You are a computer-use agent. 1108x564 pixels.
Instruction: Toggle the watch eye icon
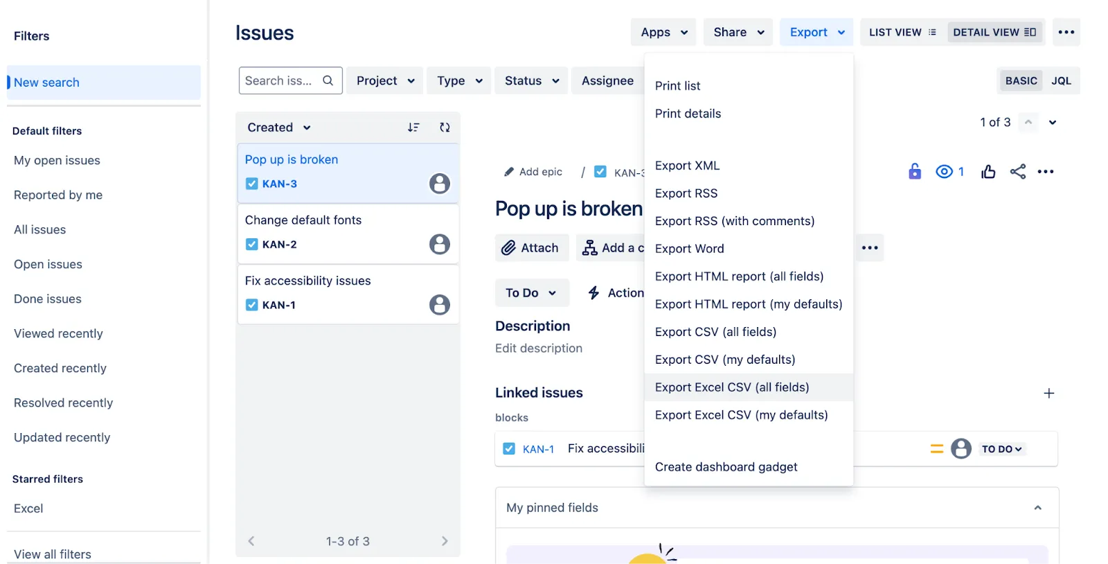pos(944,171)
